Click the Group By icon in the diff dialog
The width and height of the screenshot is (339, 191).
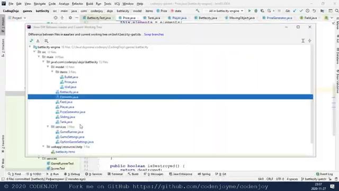46,41
